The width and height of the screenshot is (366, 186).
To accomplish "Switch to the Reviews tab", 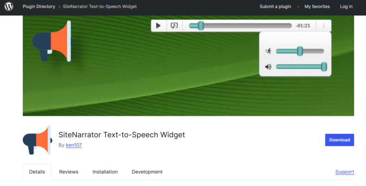I will point(69,172).
